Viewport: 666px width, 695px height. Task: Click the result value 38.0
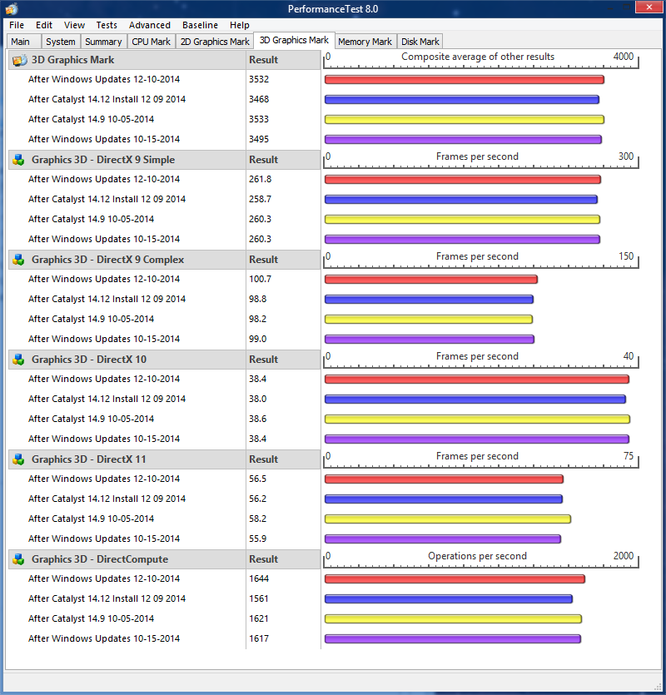click(x=257, y=399)
